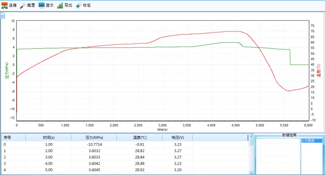The width and height of the screenshot is (325, 176).
Task: Select the 1次测井 list entry
Action: click(312, 141)
